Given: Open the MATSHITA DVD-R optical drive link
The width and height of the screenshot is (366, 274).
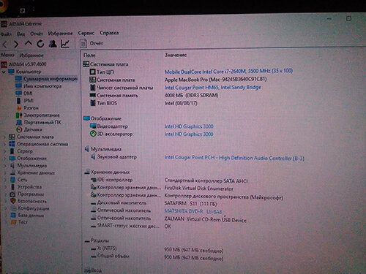Looking at the screenshot, I should [193, 211].
